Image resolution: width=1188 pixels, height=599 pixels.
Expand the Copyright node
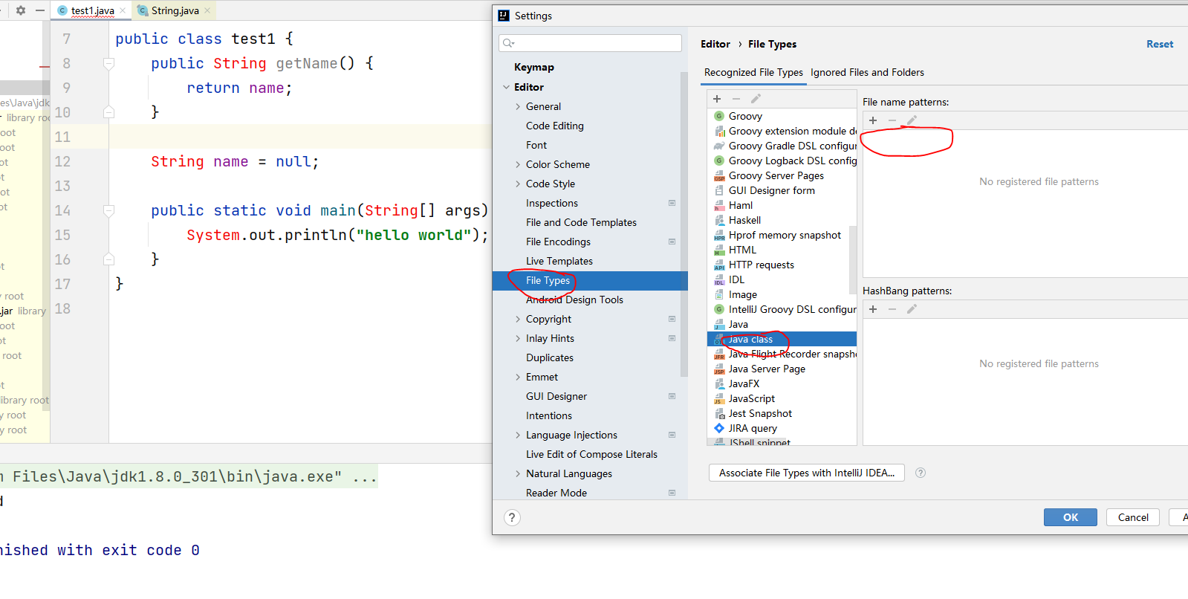point(518,319)
